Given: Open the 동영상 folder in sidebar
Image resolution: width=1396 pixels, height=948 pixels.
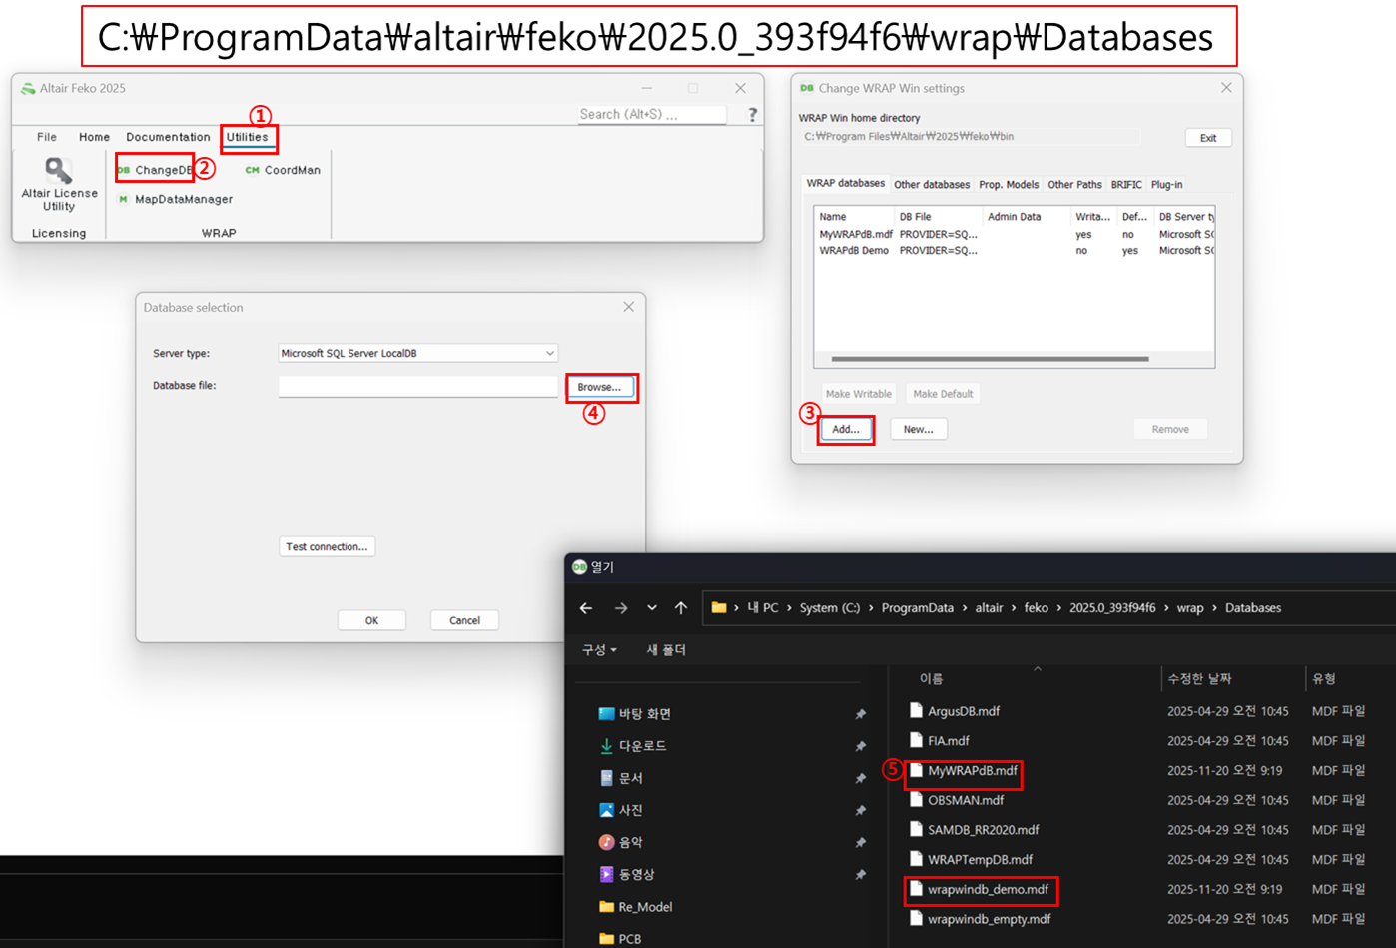Looking at the screenshot, I should coord(627,874).
